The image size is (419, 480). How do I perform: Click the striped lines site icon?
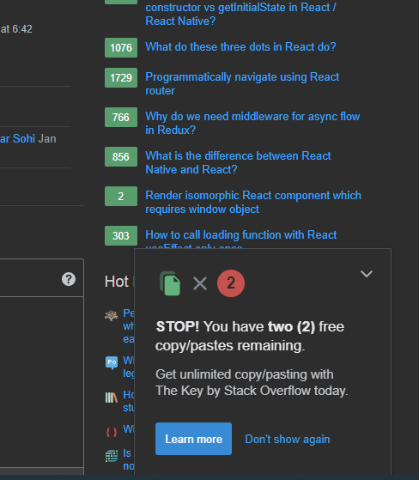coord(112,456)
